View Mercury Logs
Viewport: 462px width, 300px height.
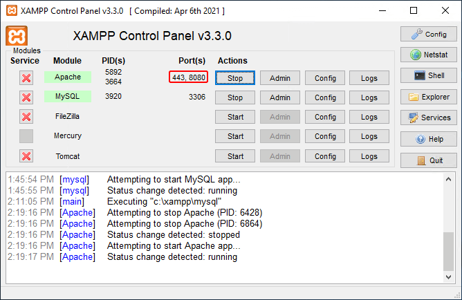[x=369, y=136]
